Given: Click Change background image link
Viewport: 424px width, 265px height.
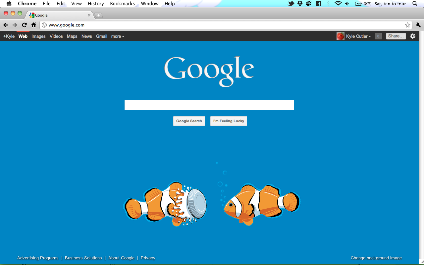Looking at the screenshot, I should coord(376,258).
